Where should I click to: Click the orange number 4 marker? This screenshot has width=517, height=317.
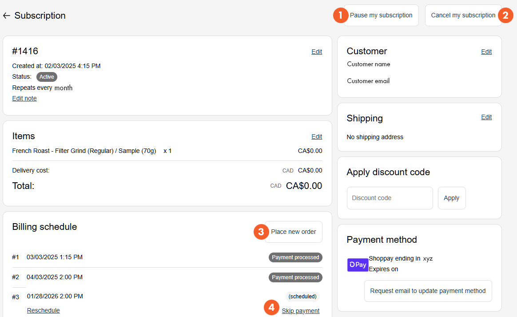pyautogui.click(x=271, y=307)
